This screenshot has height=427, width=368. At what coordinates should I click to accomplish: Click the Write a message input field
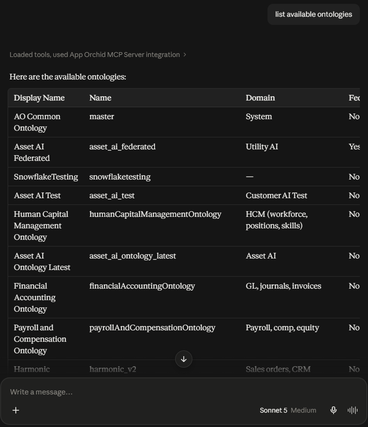click(x=184, y=392)
